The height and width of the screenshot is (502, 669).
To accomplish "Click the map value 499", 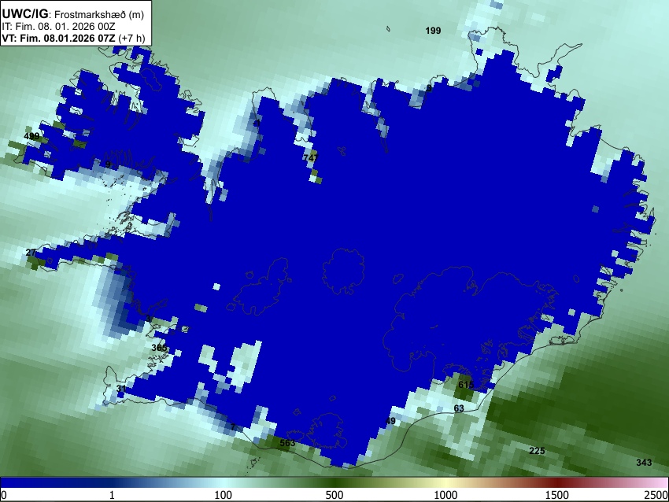I will click(x=31, y=136).
